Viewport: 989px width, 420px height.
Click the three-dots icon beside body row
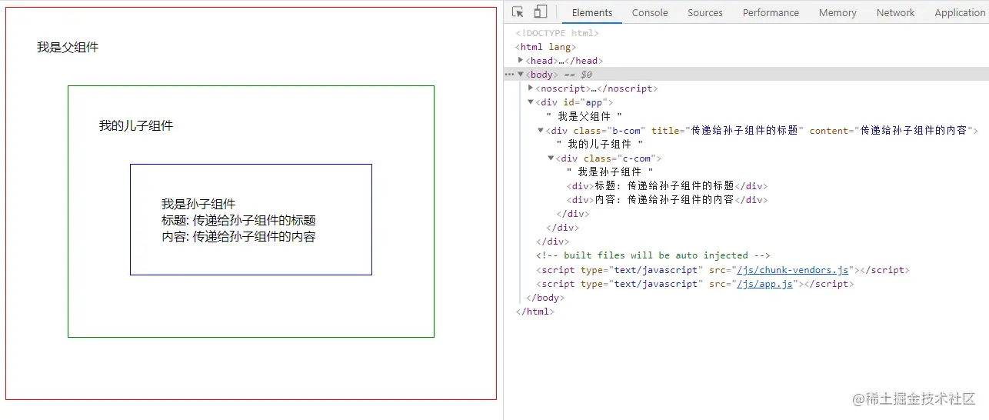pos(509,75)
